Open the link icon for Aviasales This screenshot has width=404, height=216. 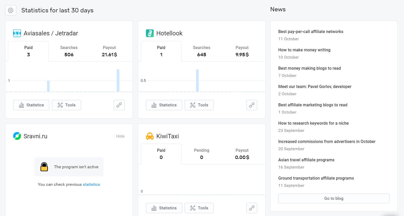(x=119, y=105)
